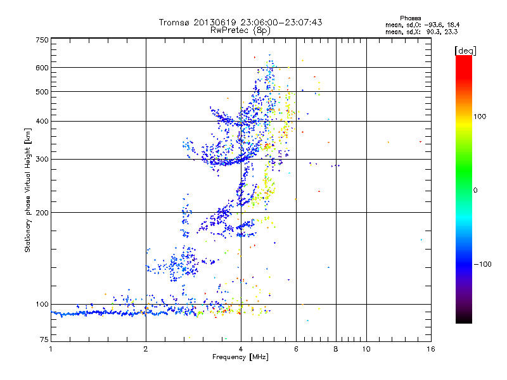Click x-axis tick label '10'

(x=366, y=349)
